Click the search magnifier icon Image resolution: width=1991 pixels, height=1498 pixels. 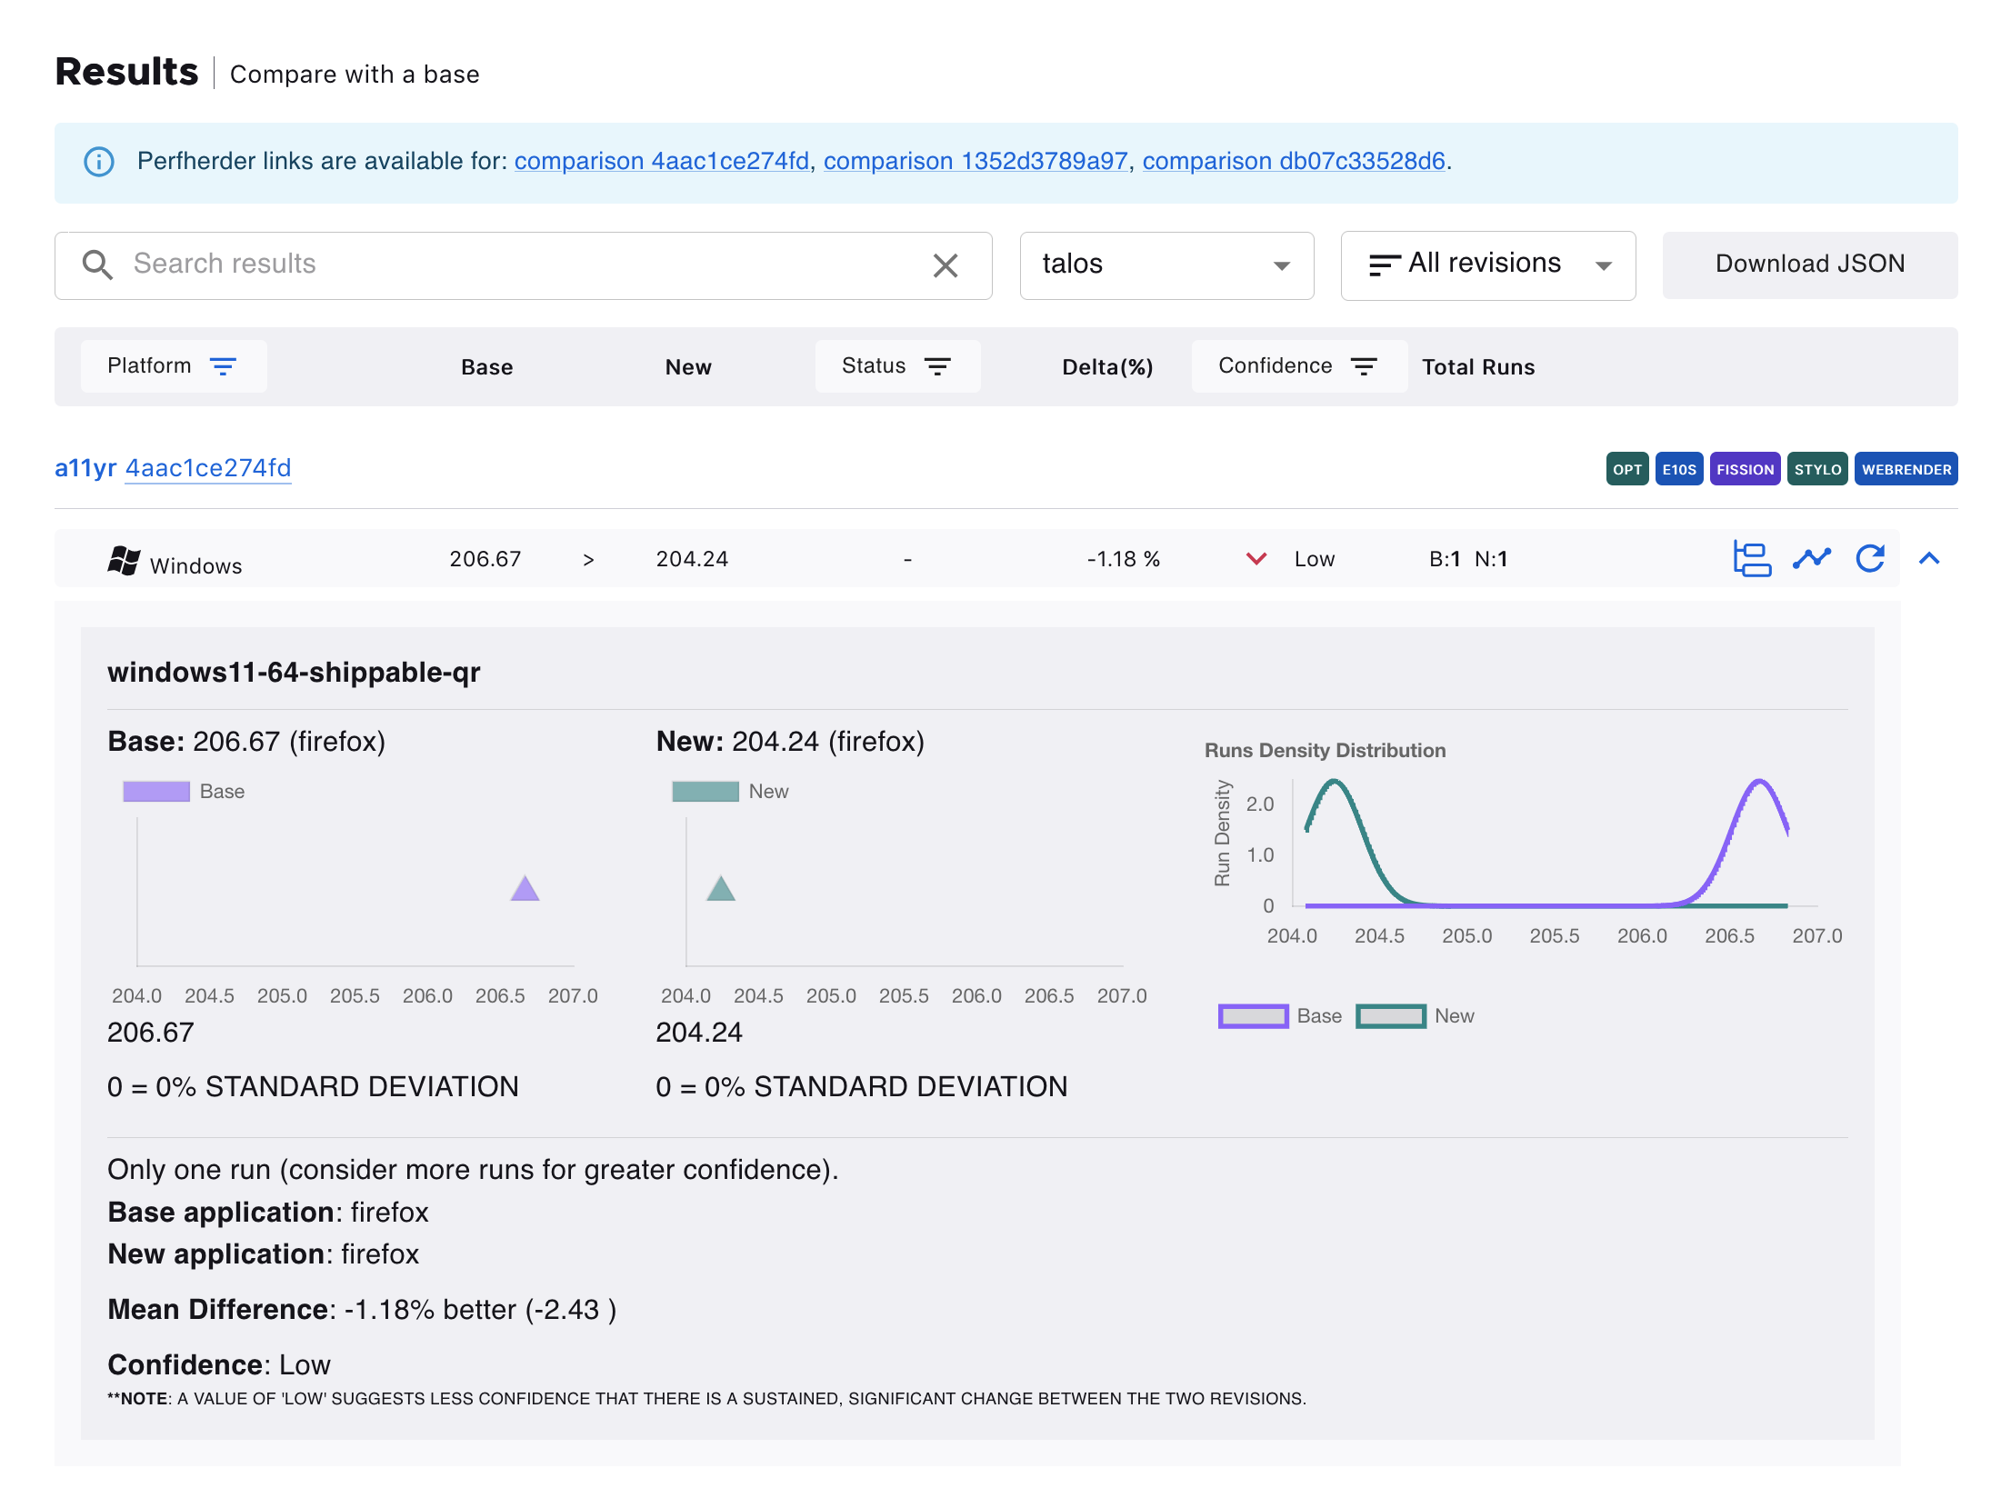coord(97,265)
